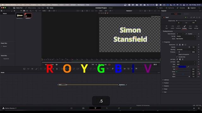This screenshot has width=202, height=113.
Task: Select Text Fill appearance icon
Action: coord(177,45)
